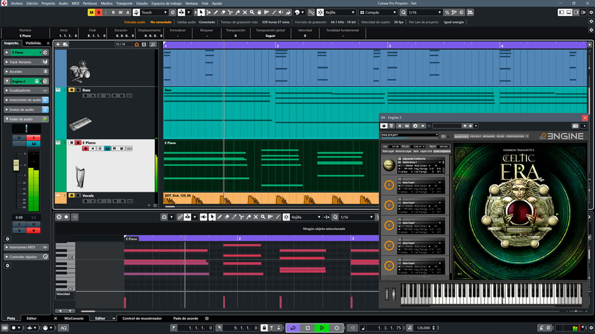595x334 pixels.
Task: Select the Erase tool in key editor toolbar
Action: (227, 217)
